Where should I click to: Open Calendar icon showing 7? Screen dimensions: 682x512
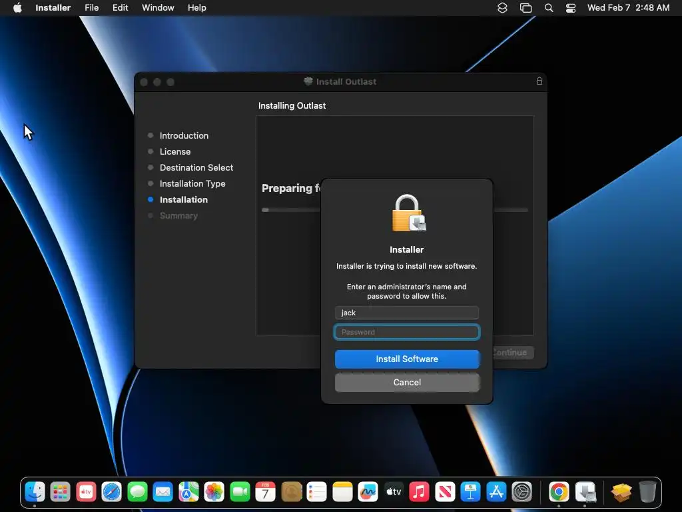(265, 492)
